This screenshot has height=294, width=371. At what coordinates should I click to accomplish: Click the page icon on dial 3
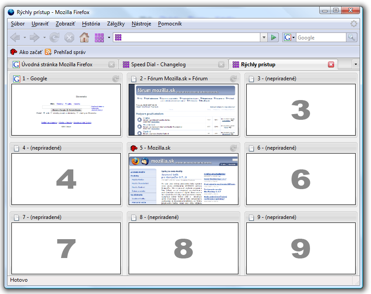[251, 79]
